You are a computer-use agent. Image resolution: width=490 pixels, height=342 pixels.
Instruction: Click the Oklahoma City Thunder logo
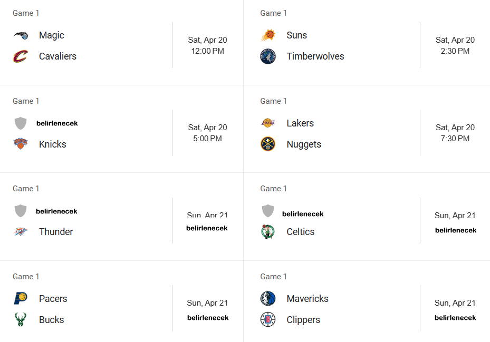pyautogui.click(x=21, y=232)
